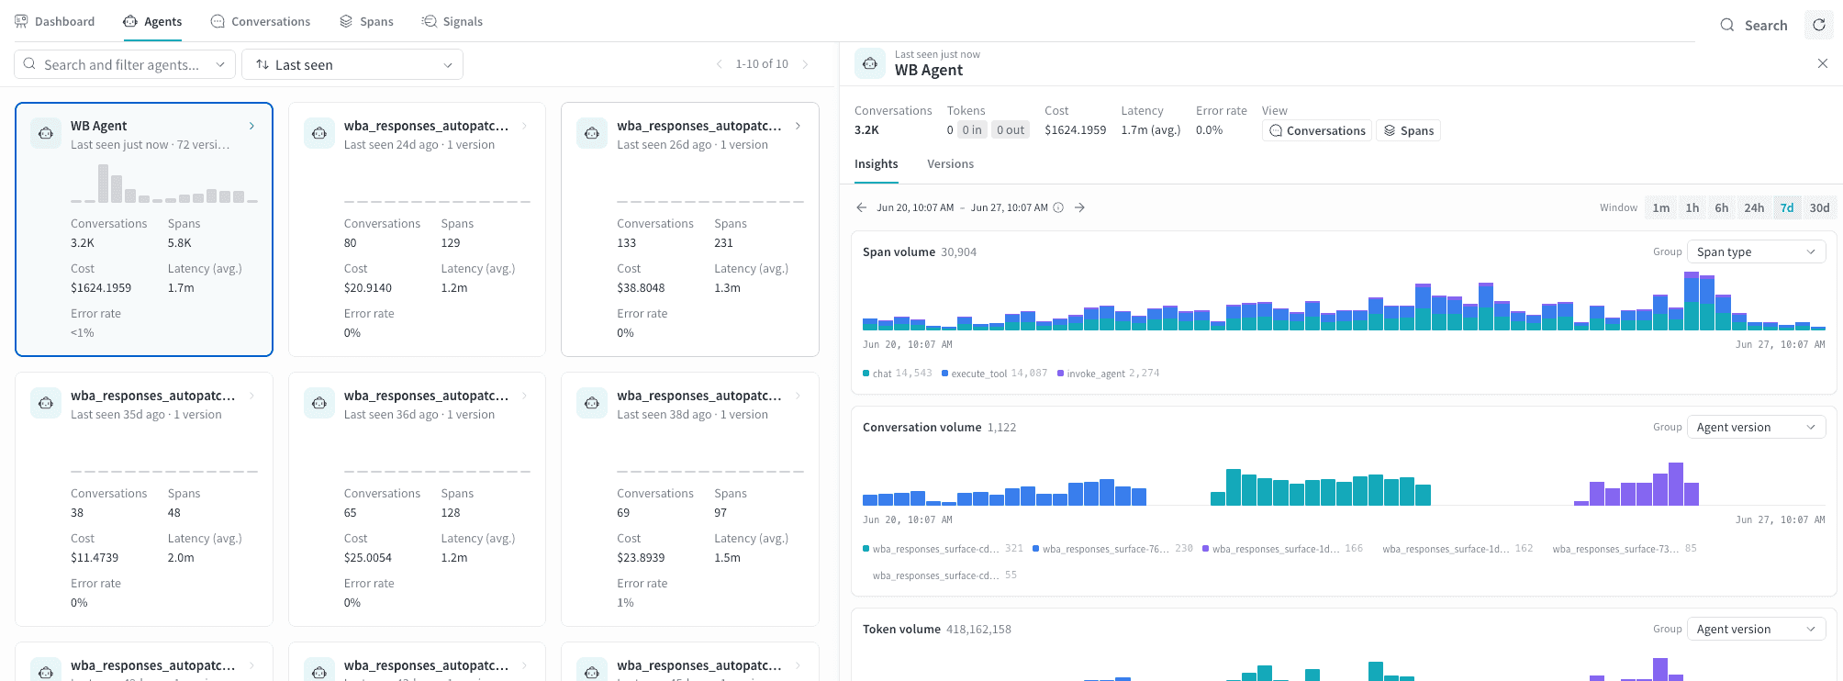Set window to 1m
This screenshot has width=1843, height=681.
(1661, 207)
